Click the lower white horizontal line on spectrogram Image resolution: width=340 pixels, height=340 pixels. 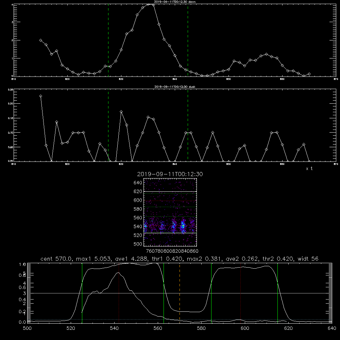coord(170,233)
